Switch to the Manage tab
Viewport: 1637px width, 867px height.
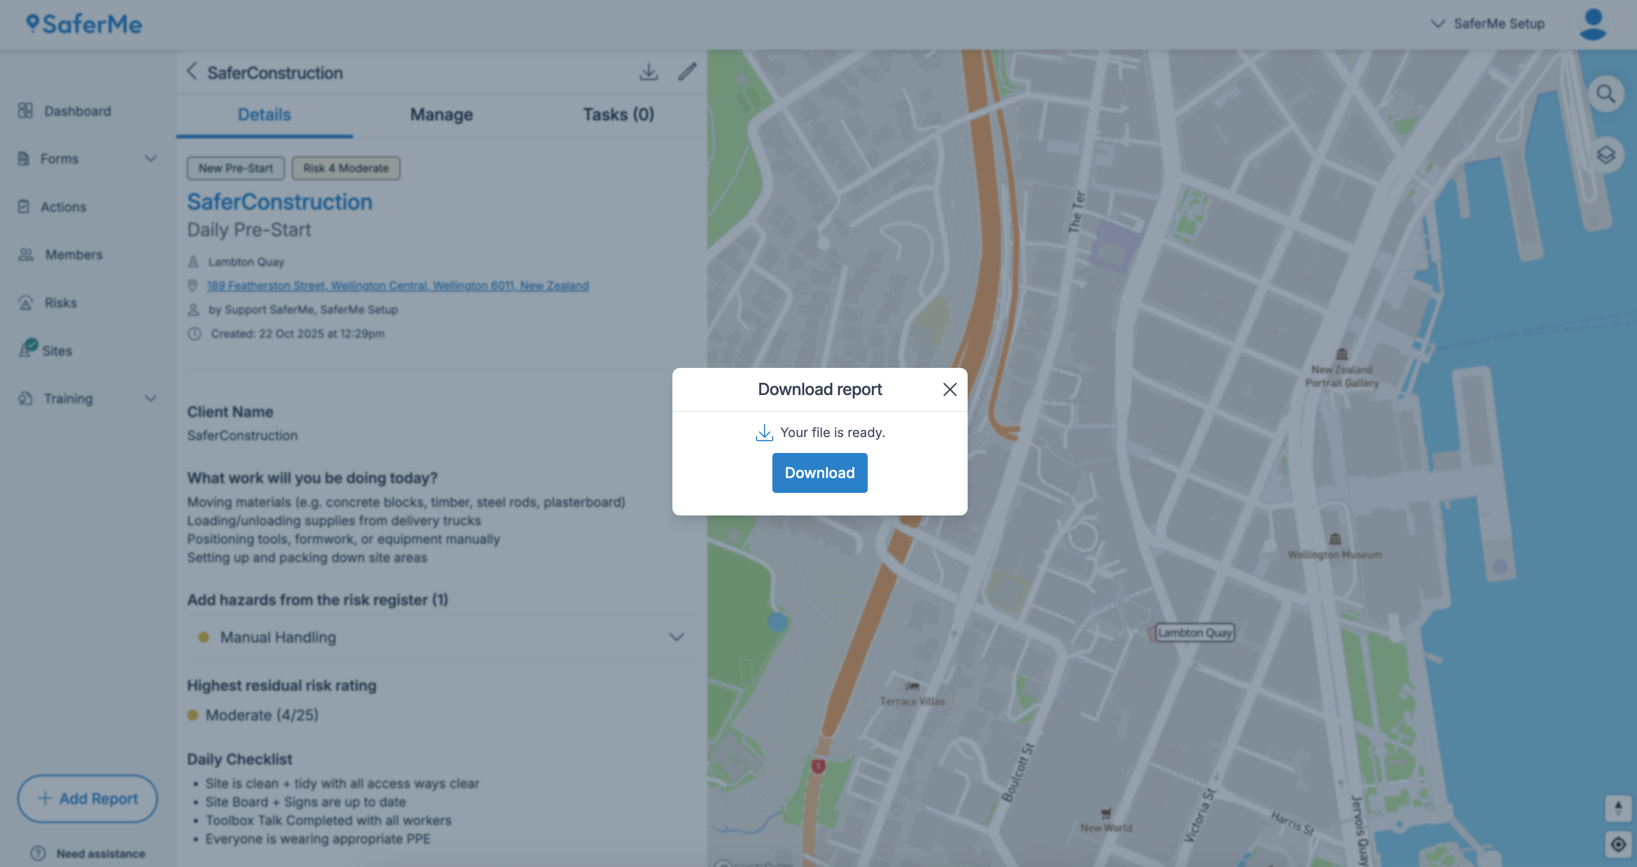[441, 115]
